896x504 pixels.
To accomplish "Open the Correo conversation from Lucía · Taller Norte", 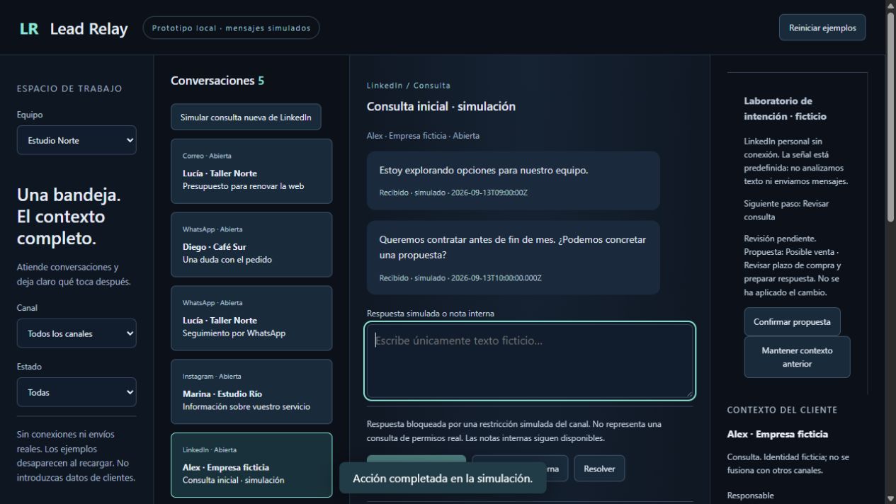I will [x=251, y=172].
